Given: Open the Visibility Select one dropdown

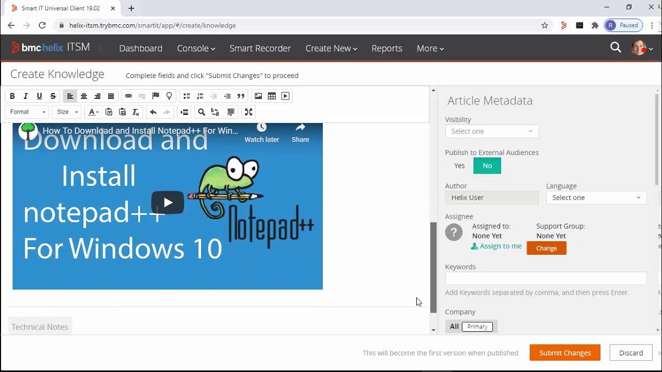Looking at the screenshot, I should pos(492,131).
